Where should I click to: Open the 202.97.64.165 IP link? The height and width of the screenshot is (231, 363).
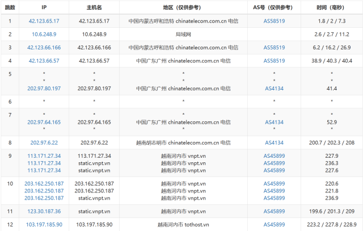(44, 122)
